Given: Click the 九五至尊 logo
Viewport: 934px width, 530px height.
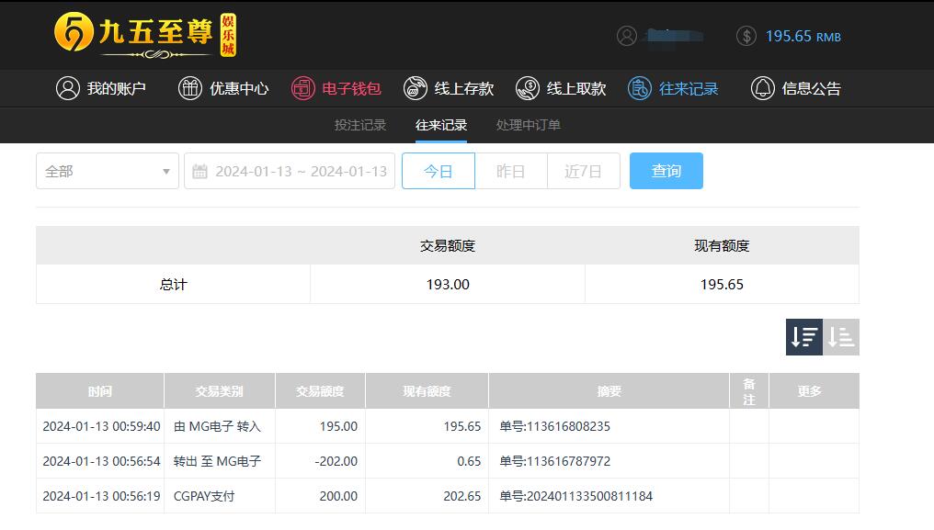Looking at the screenshot, I should point(144,35).
